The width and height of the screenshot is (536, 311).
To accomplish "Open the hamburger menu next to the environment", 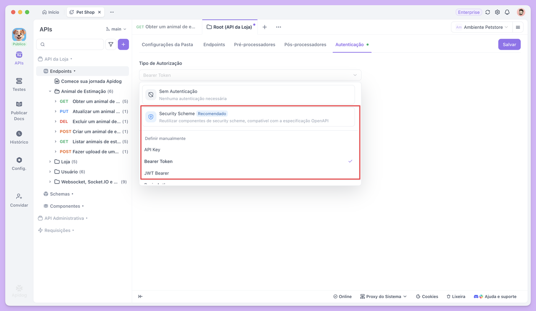I will tap(518, 27).
